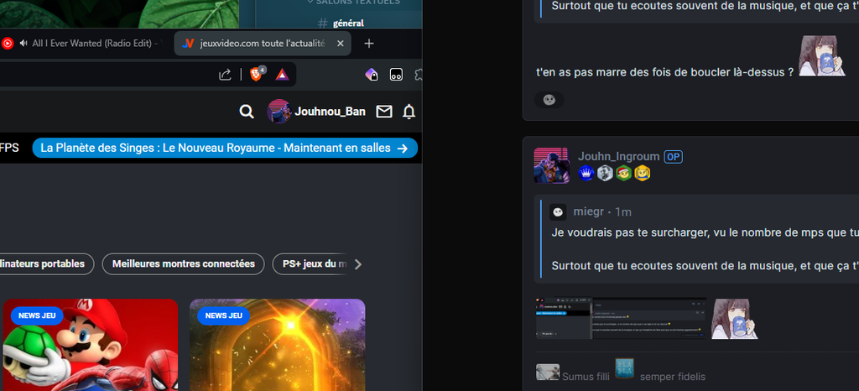The width and height of the screenshot is (859, 391).
Task: Open the Mario news card thumbnail
Action: (x=91, y=345)
